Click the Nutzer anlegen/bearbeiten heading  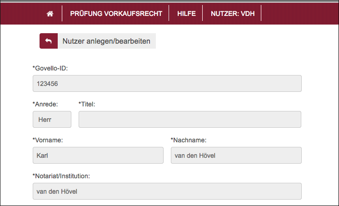point(106,41)
